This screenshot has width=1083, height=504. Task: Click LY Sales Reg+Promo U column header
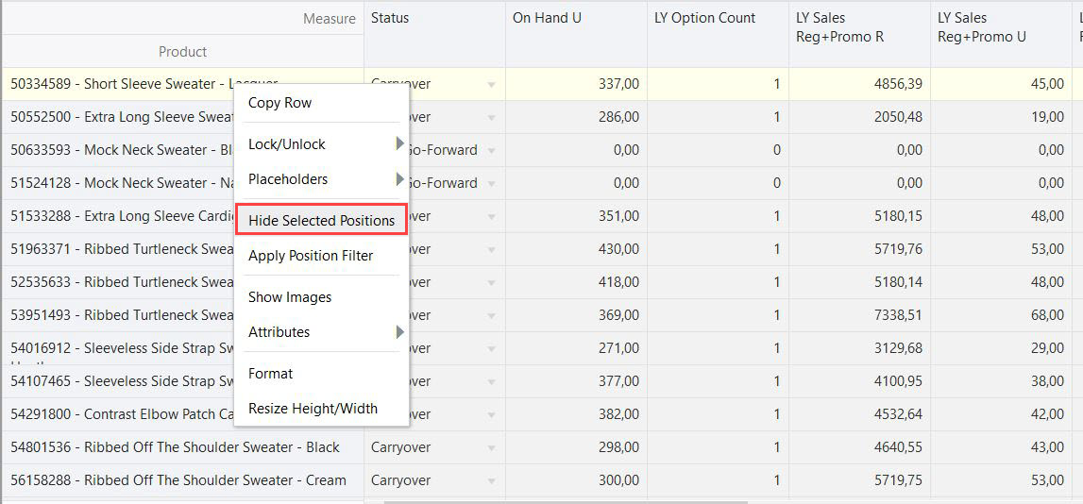tap(1002, 35)
